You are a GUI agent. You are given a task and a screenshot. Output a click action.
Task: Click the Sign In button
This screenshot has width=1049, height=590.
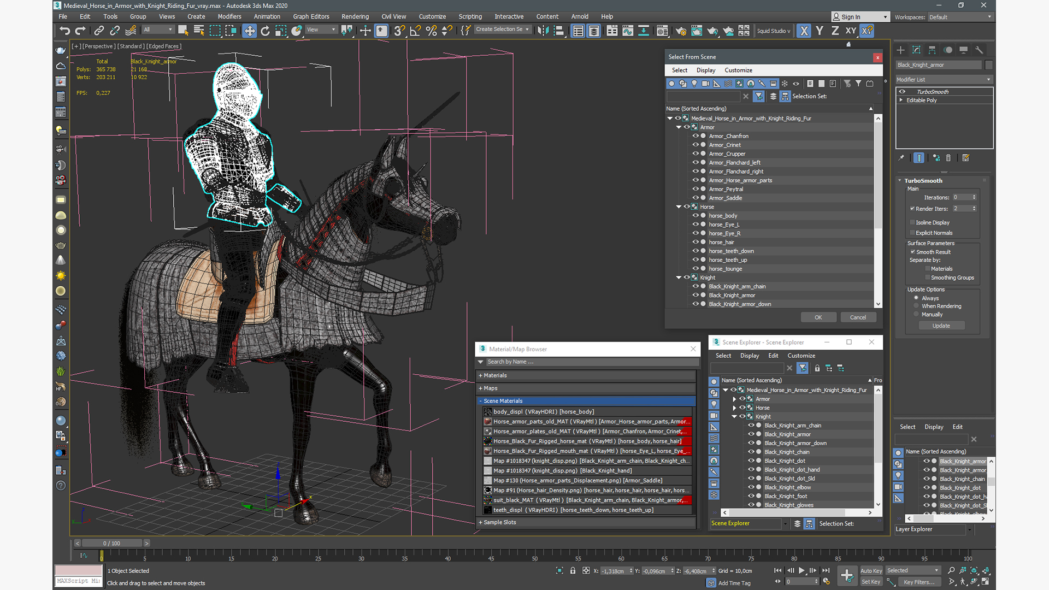click(860, 17)
